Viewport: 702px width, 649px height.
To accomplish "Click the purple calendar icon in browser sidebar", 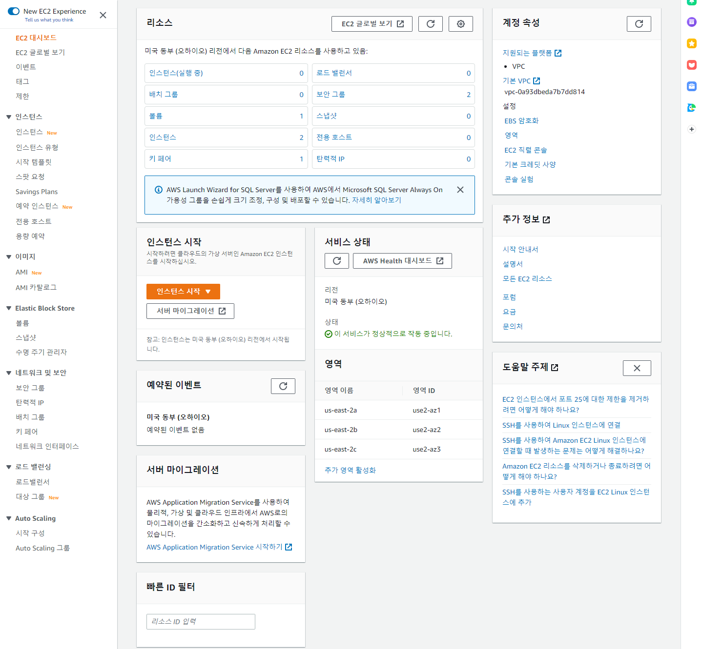I will tap(692, 22).
